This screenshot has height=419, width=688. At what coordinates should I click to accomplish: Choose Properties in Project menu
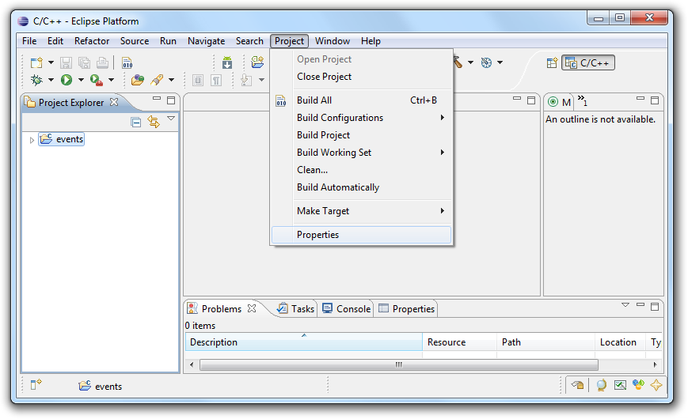(x=362, y=235)
